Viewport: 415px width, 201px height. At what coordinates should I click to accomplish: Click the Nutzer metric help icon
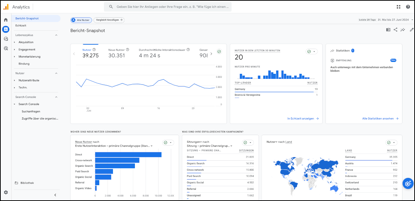94,50
